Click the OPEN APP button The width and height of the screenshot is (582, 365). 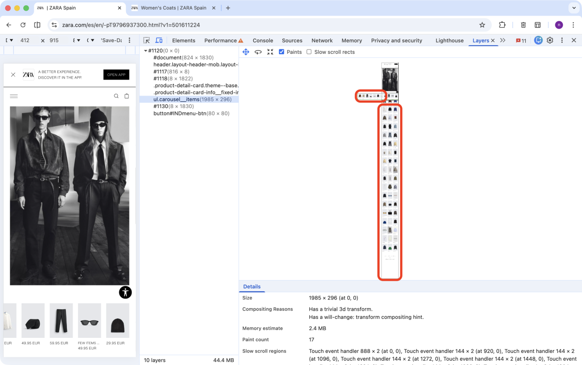(116, 75)
